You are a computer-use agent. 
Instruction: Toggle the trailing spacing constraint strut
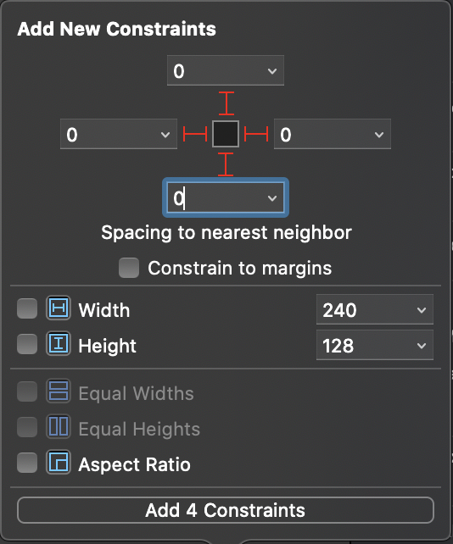point(256,134)
